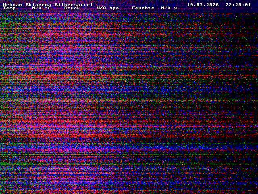Select the 'N/A %' humidity value

click(x=169, y=8)
